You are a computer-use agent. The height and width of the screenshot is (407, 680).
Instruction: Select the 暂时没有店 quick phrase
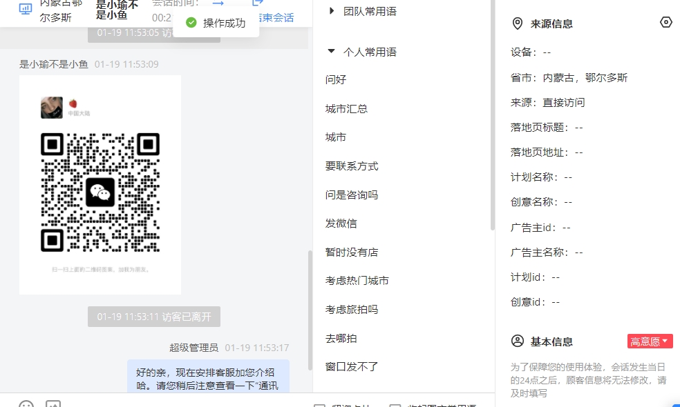click(352, 252)
